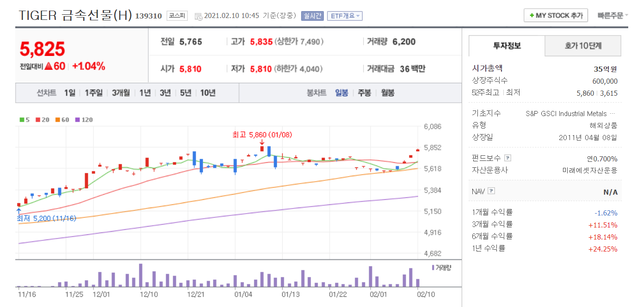
Task: Click the 3개월 수익률 +11.51% value
Action: [x=603, y=225]
